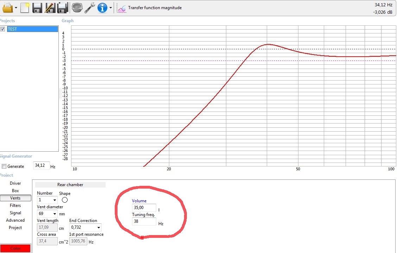Open a project with the folder icon

pyautogui.click(x=7, y=8)
